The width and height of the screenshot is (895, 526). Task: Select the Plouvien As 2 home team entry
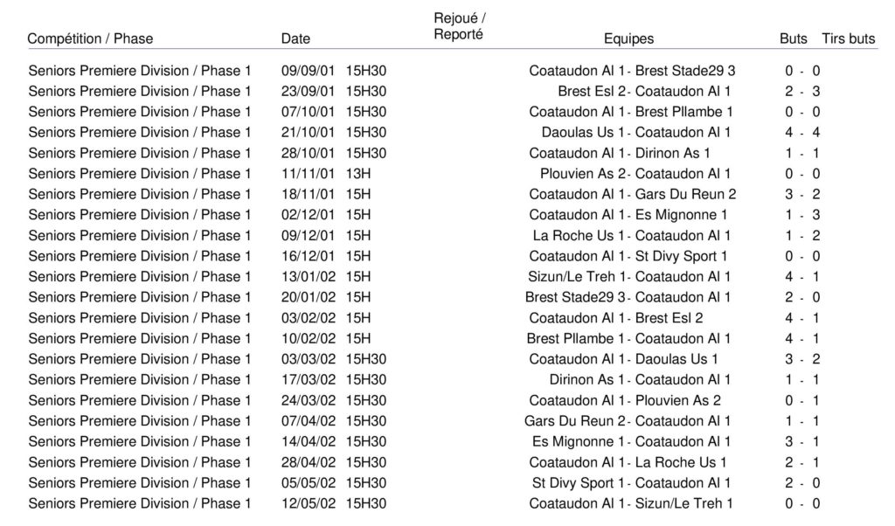tap(582, 174)
